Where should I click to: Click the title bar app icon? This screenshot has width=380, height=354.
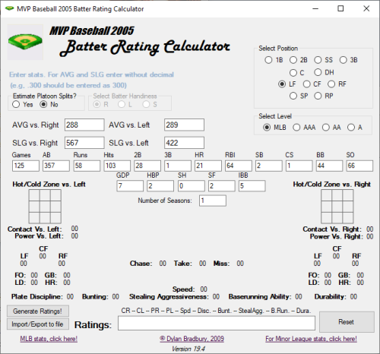tap(9, 8)
